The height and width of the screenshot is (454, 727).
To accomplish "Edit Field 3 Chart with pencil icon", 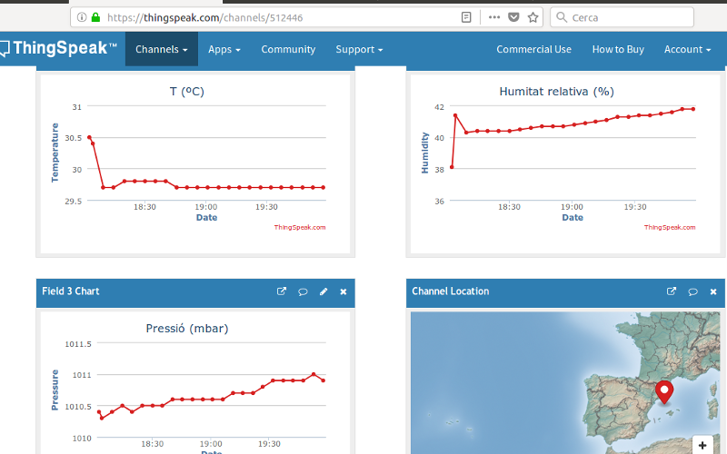I will point(324,291).
